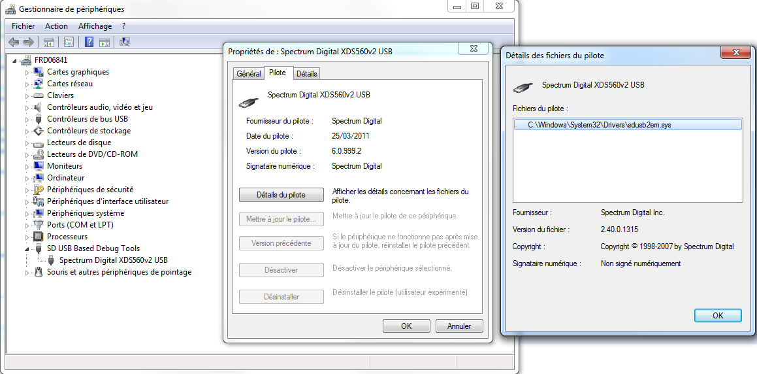Click the Périphériques d'interface utilisateur icon
The image size is (757, 374).
(x=39, y=201)
